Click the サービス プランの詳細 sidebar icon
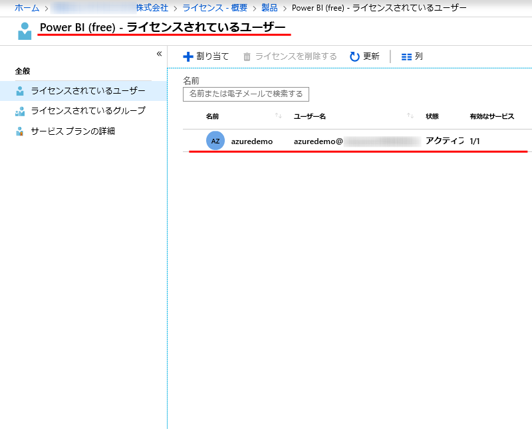Image resolution: width=532 pixels, height=429 pixels. pos(20,131)
